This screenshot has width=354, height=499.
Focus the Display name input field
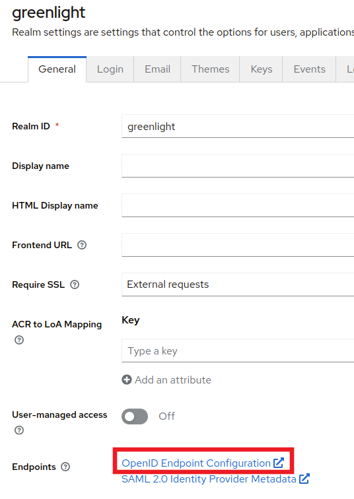pos(238,166)
